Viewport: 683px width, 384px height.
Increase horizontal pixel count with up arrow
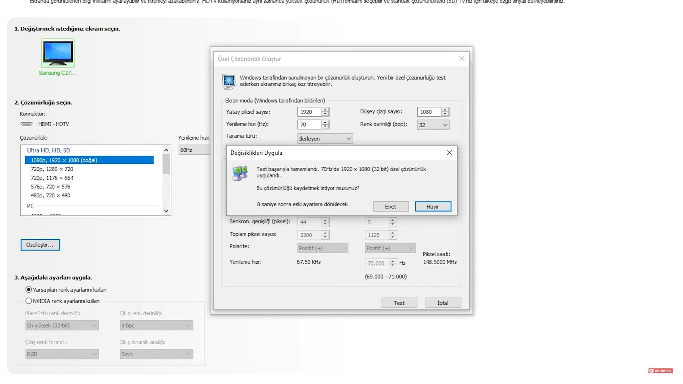(325, 110)
